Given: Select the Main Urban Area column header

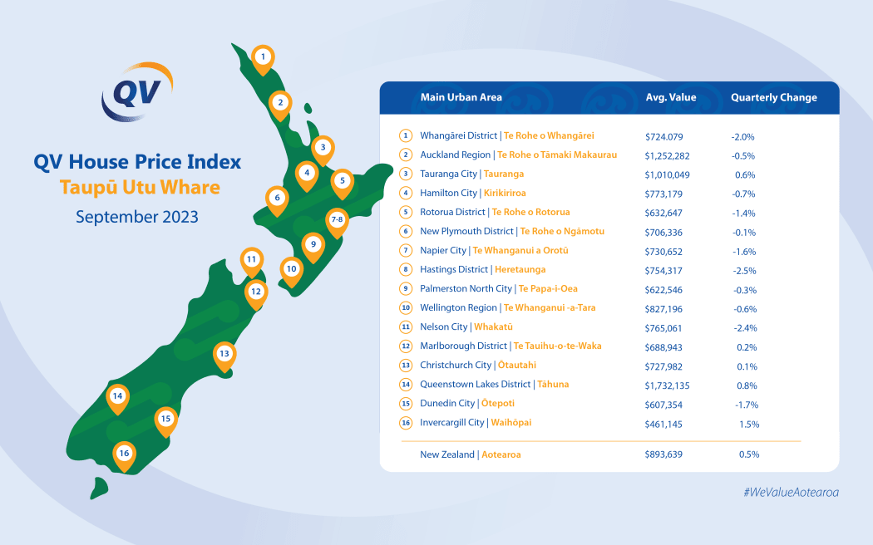Looking at the screenshot, I should tap(461, 97).
